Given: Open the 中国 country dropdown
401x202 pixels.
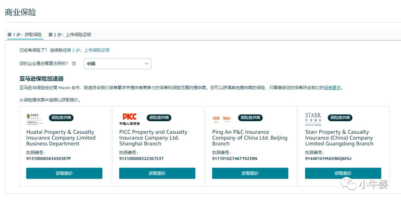Looking at the screenshot, I should (x=117, y=64).
